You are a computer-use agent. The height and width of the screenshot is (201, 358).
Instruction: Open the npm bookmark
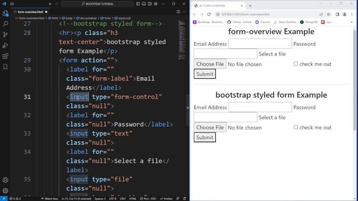click(x=327, y=22)
